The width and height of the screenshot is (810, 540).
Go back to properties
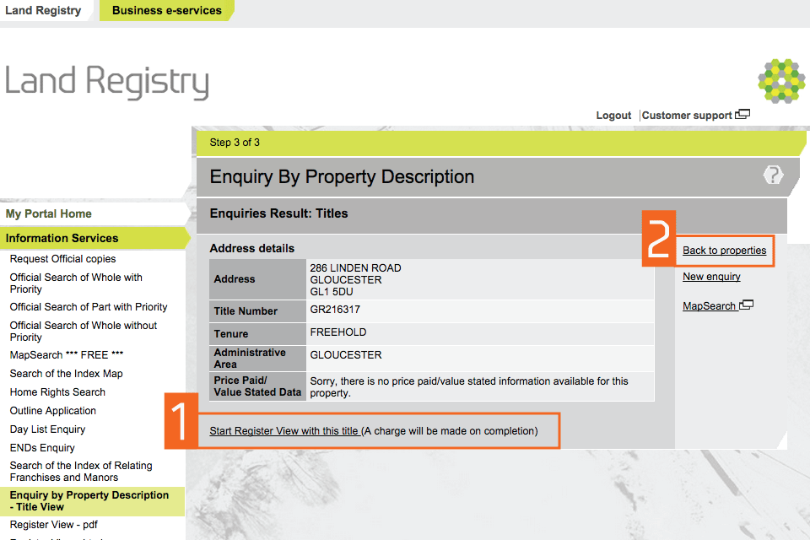(x=724, y=251)
